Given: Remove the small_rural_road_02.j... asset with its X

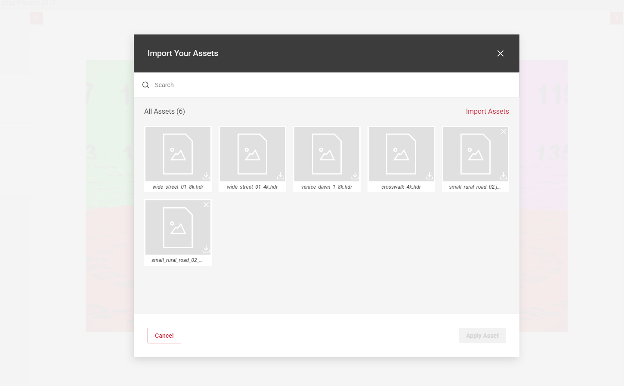Looking at the screenshot, I should (504, 131).
